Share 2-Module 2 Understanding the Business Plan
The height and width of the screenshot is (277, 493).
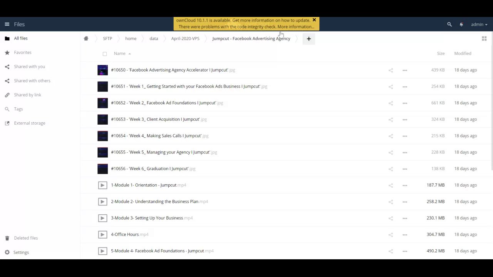pos(391,202)
